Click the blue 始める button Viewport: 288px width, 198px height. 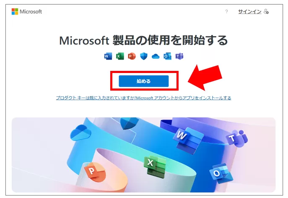pos(144,81)
